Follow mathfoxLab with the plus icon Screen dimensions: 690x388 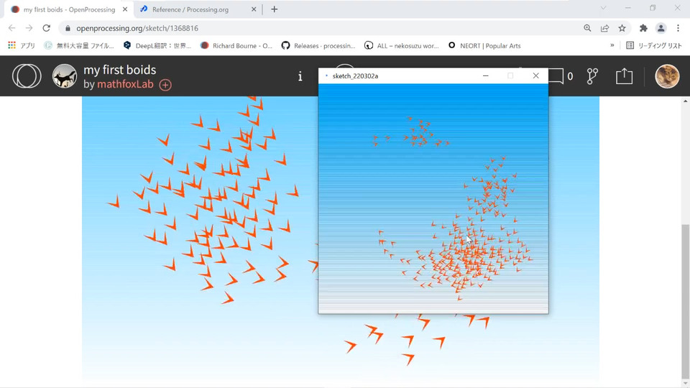[x=165, y=85]
